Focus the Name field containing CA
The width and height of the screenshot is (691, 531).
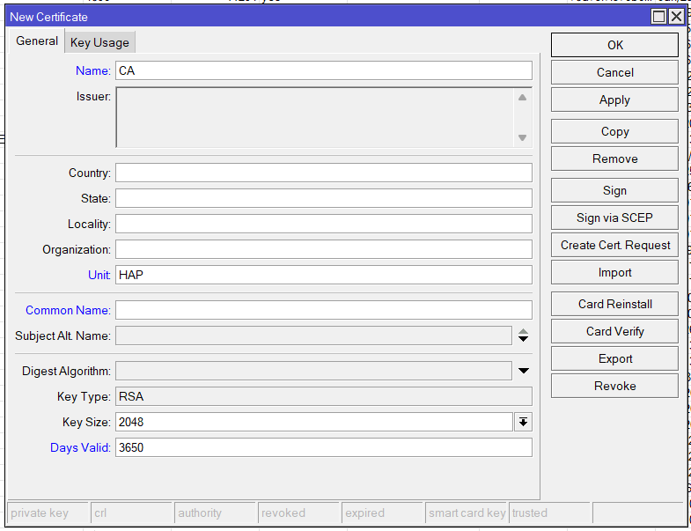click(324, 71)
